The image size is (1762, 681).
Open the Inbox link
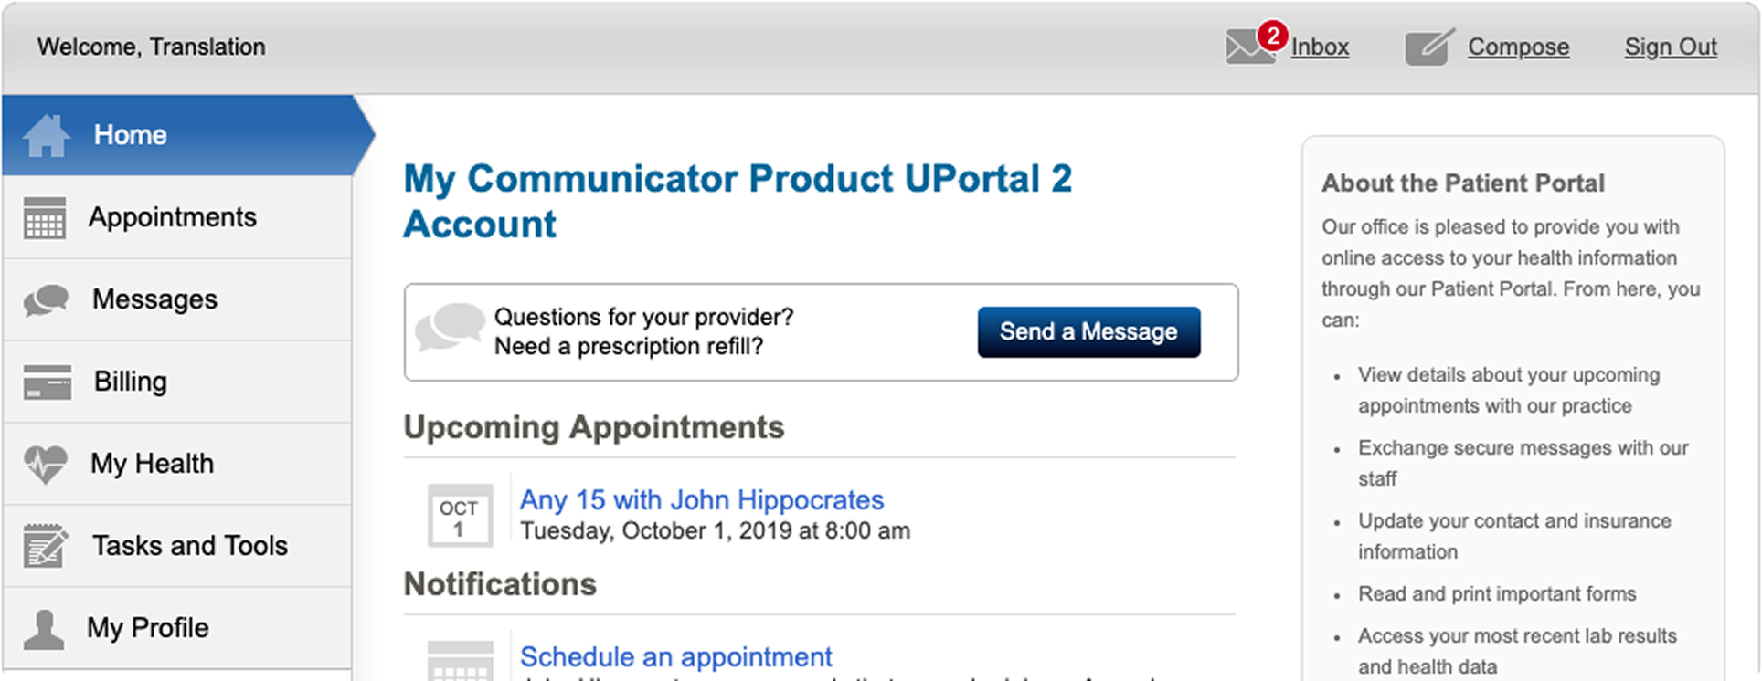[1320, 47]
